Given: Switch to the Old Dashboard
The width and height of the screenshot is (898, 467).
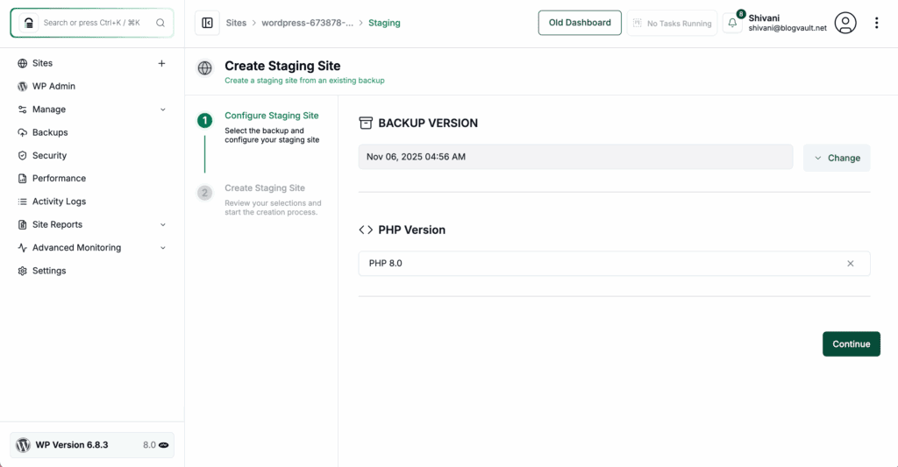Looking at the screenshot, I should coord(580,23).
